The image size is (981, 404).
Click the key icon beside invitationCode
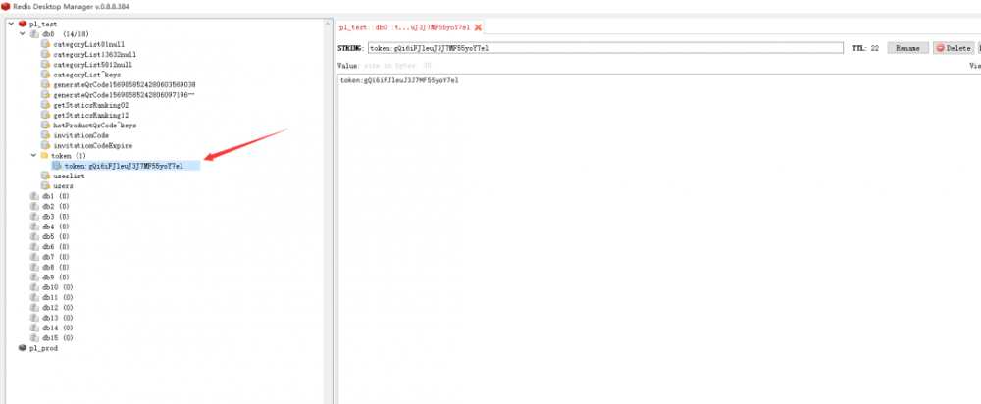(45, 135)
